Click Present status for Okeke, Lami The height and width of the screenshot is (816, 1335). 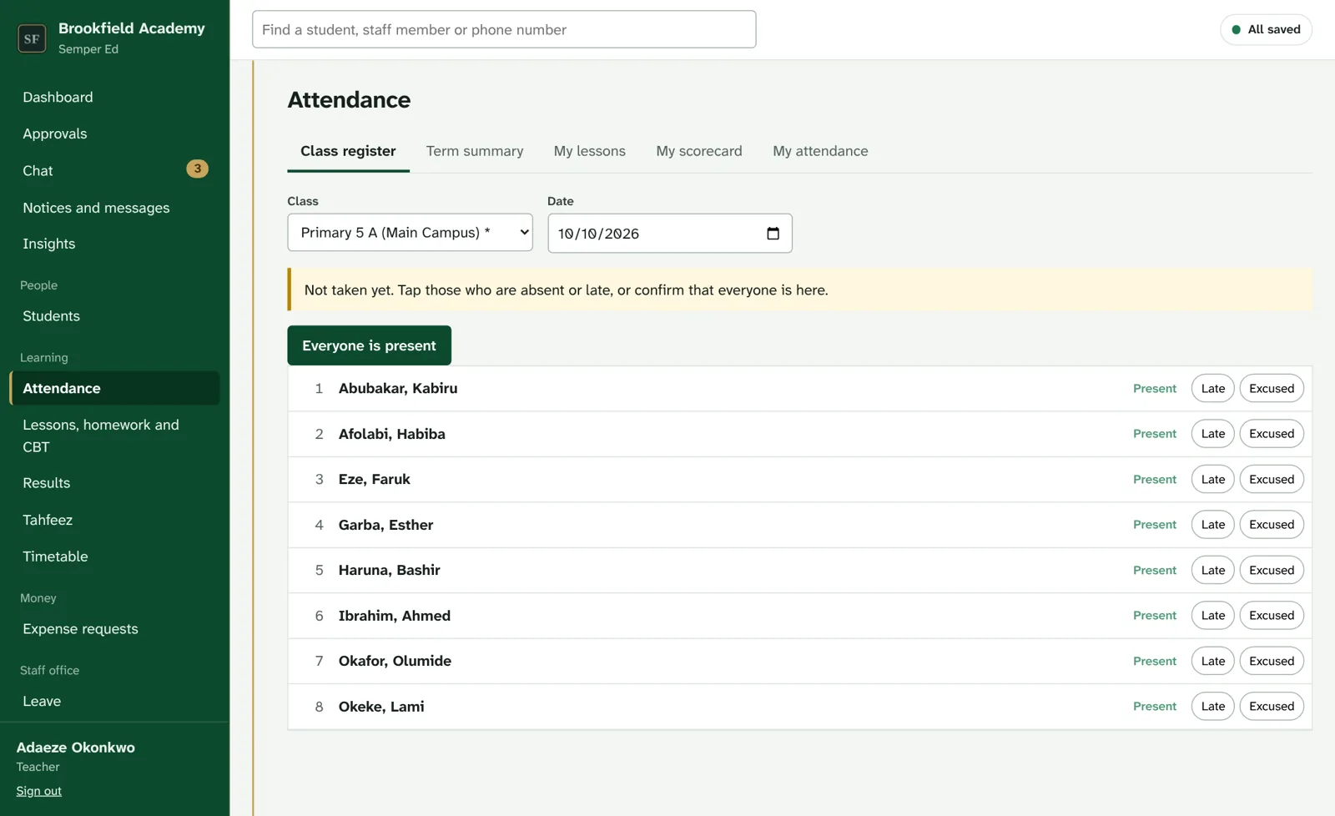point(1155,707)
